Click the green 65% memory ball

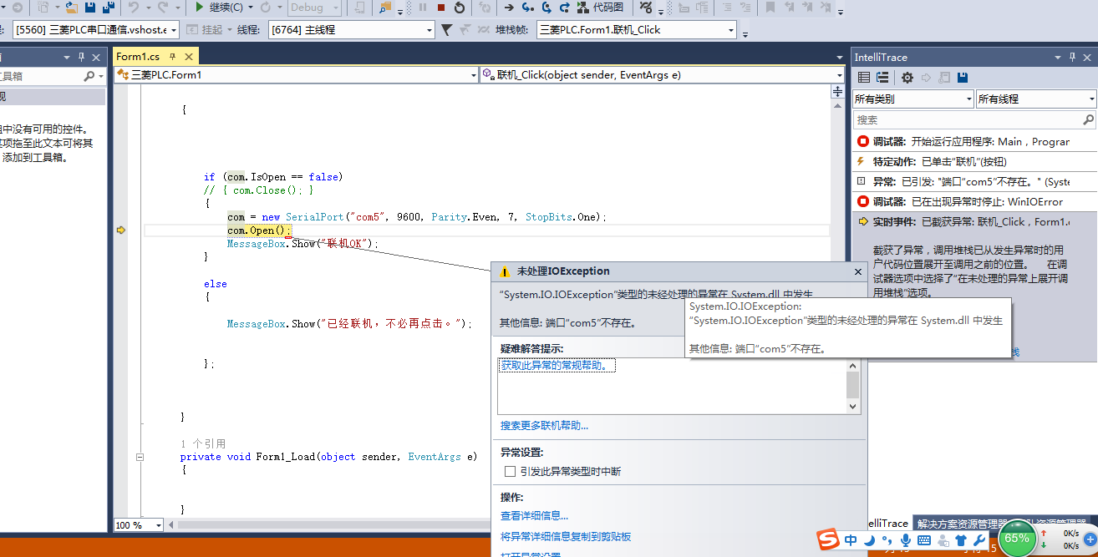pyautogui.click(x=1017, y=538)
